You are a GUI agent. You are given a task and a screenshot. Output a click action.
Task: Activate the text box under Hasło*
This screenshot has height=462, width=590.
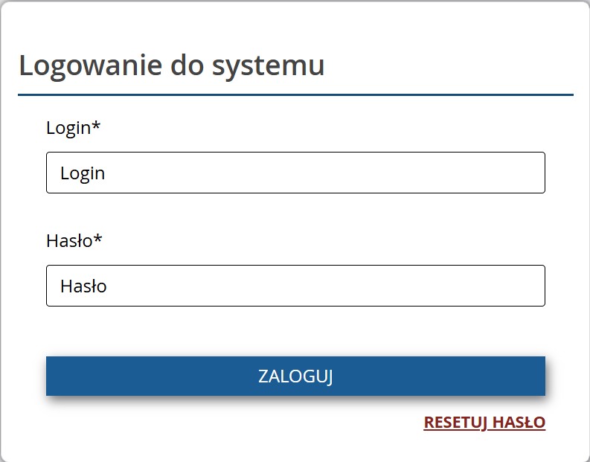[295, 286]
